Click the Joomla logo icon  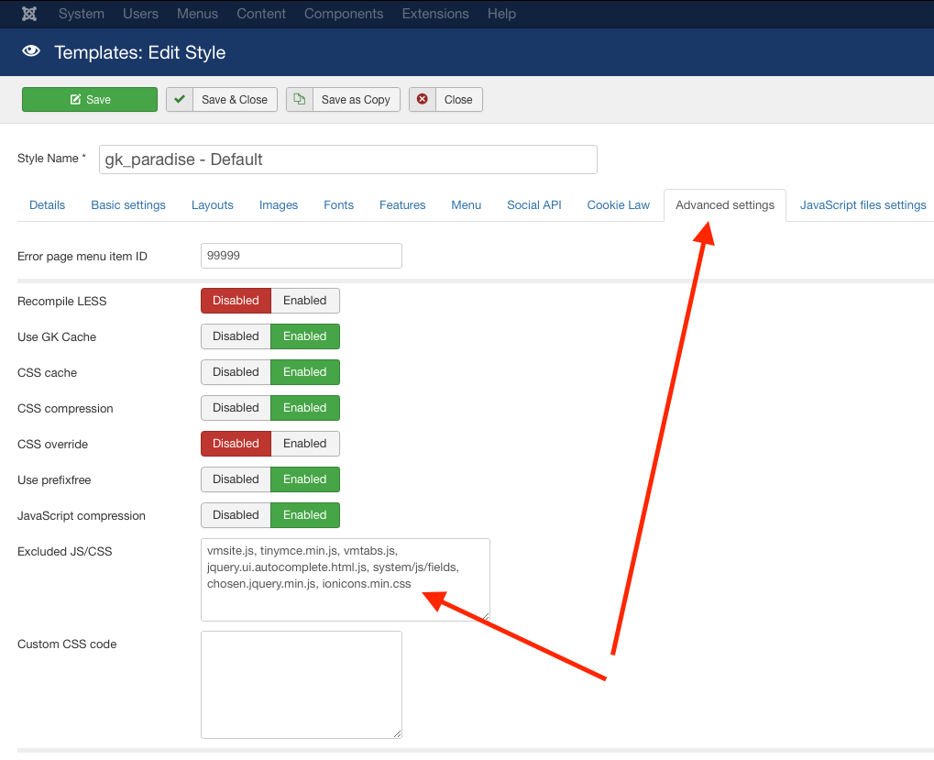point(29,14)
